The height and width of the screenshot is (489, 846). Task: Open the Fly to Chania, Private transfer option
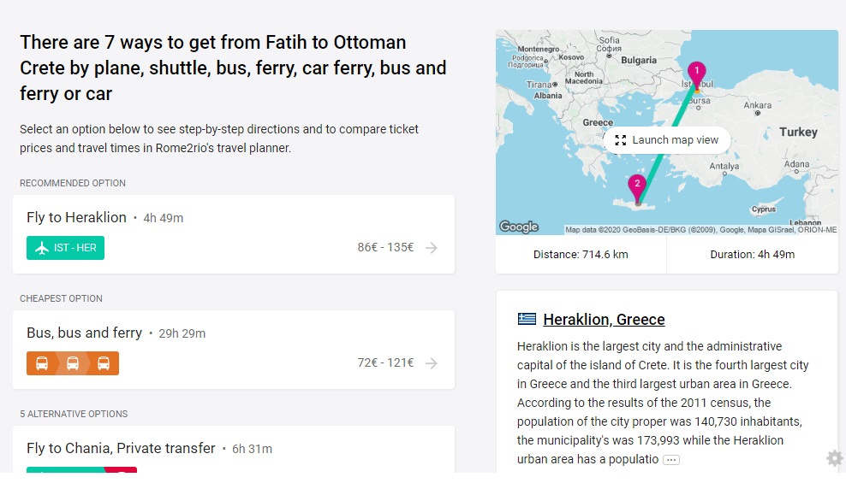(x=121, y=448)
